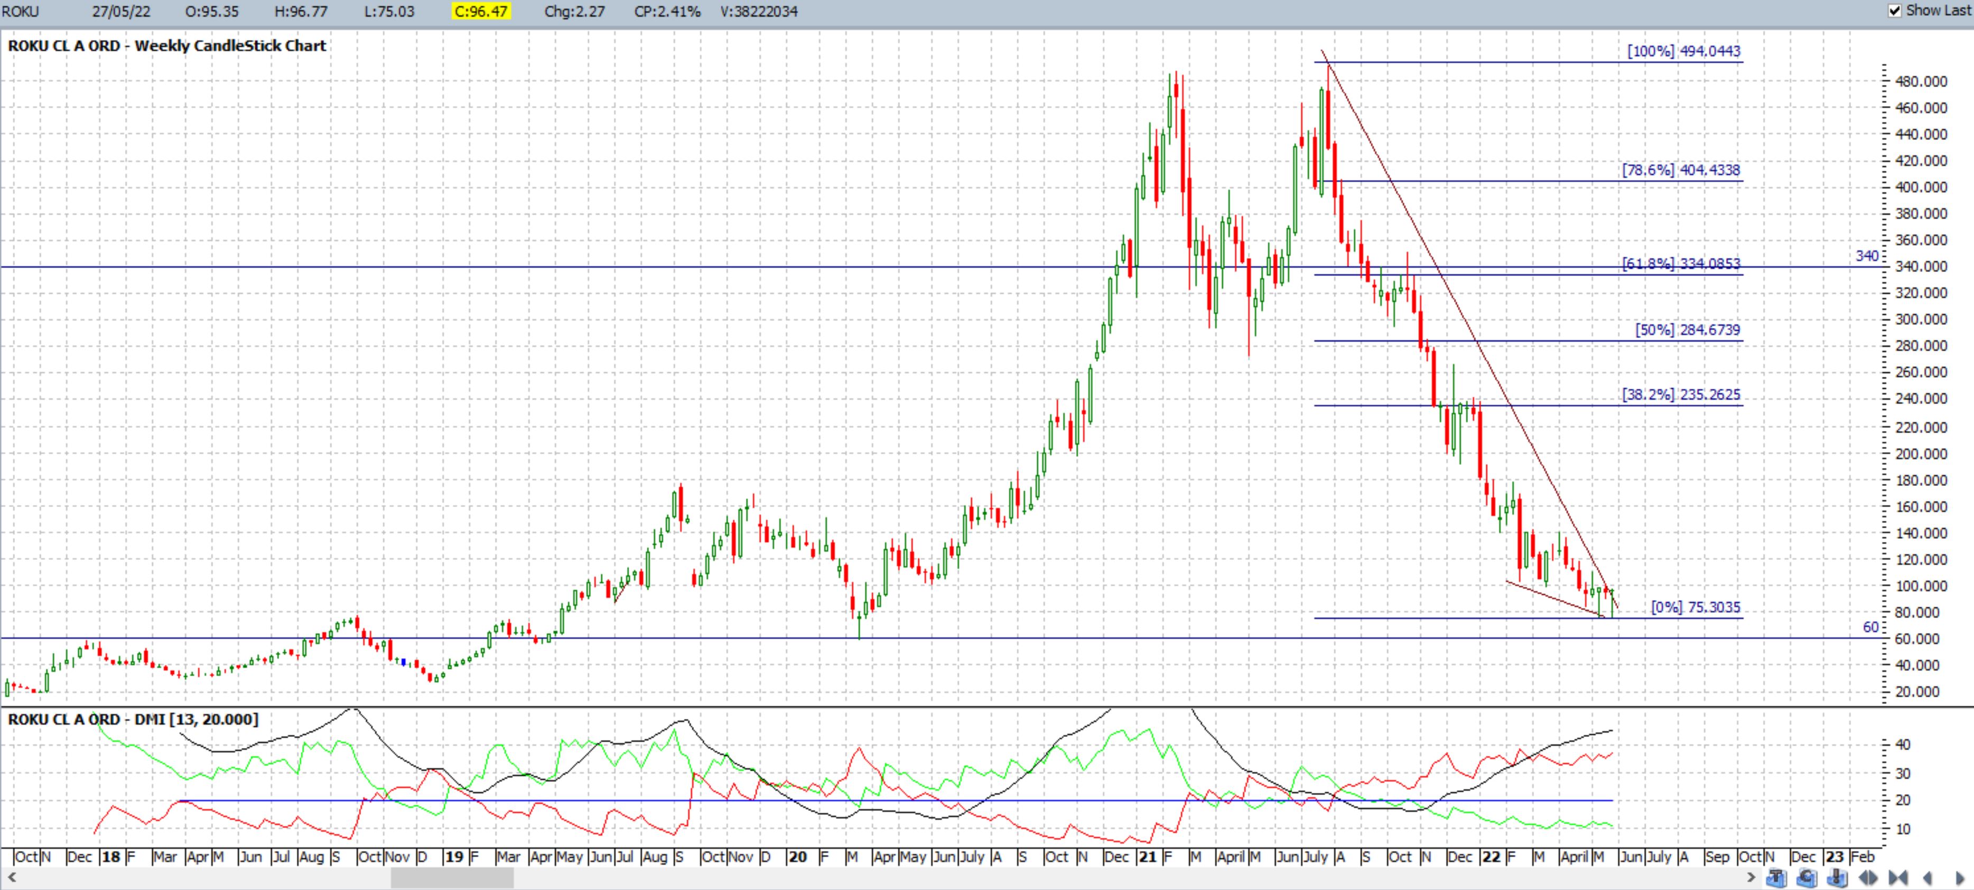1974x890 pixels.
Task: Select the [38.2%] 235.2625 Fibonacci label
Action: click(1681, 395)
